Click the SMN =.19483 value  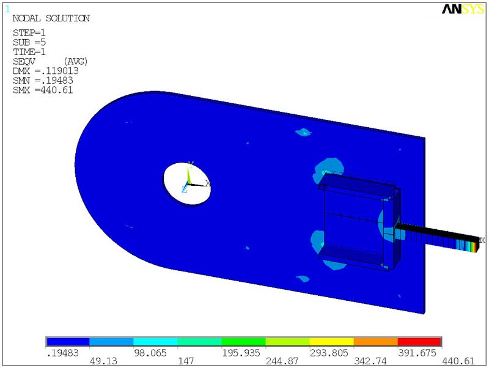point(43,81)
